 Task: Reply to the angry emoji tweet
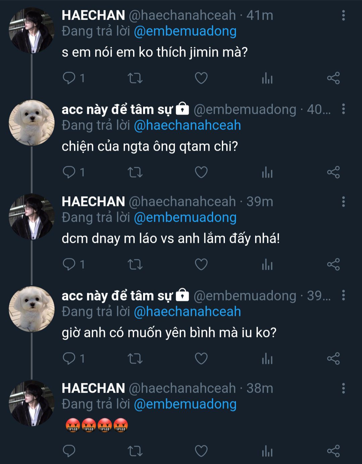coord(69,451)
